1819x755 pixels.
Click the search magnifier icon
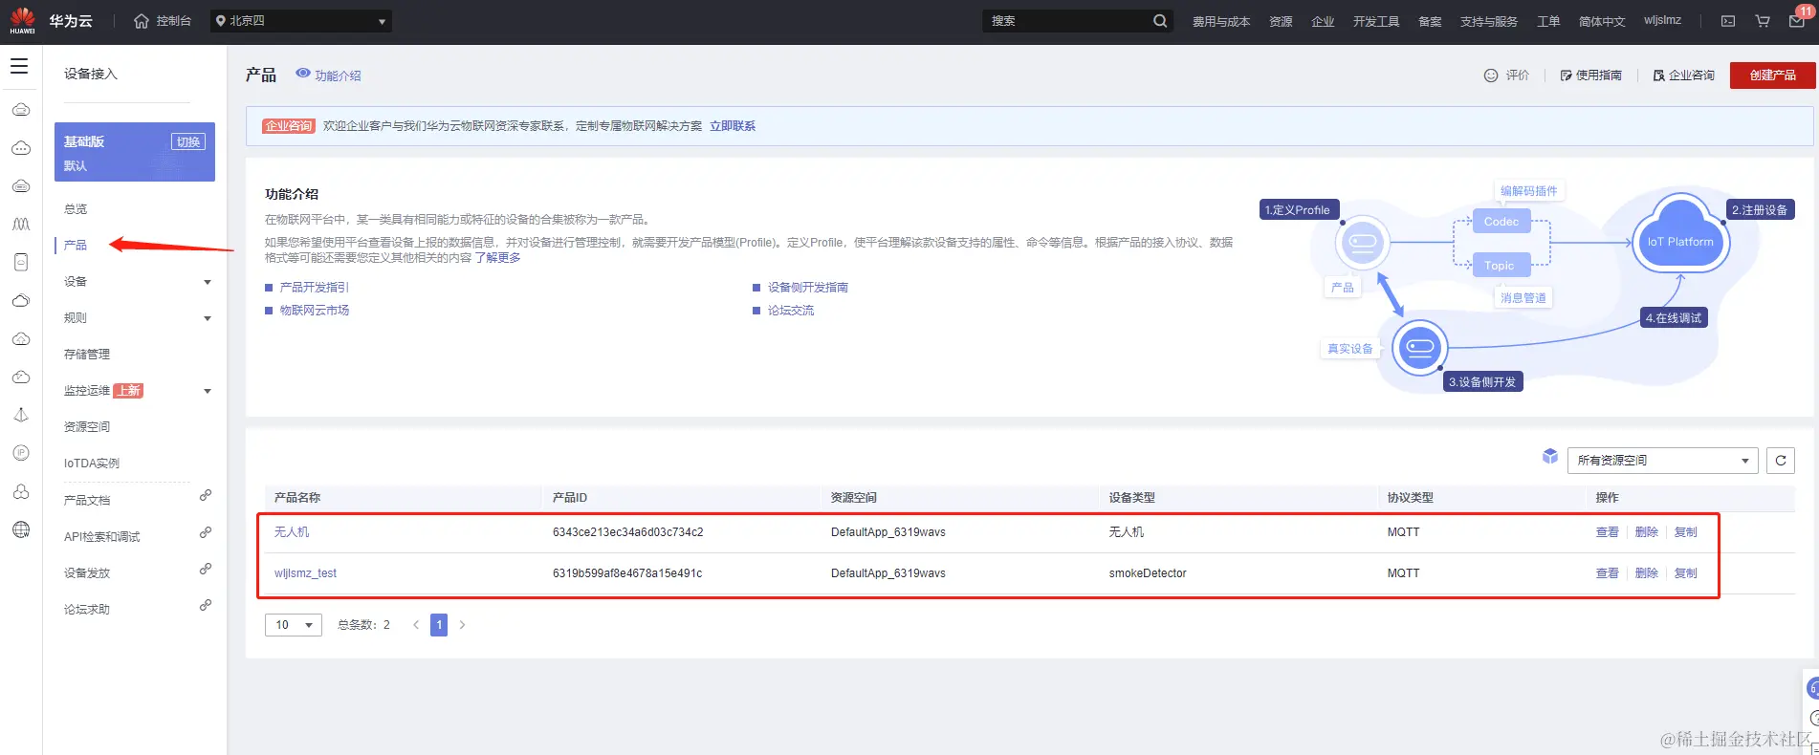click(x=1160, y=21)
